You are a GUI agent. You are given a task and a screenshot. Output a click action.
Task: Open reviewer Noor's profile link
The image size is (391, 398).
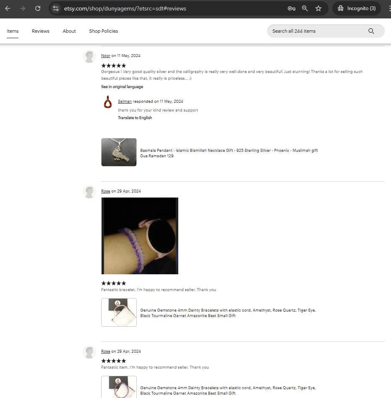106,56
